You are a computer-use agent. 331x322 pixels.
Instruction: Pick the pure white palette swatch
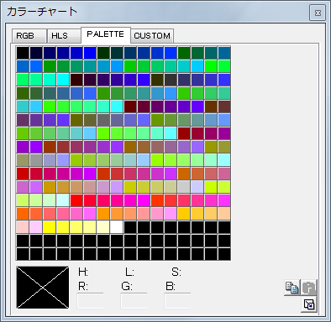click(117, 227)
